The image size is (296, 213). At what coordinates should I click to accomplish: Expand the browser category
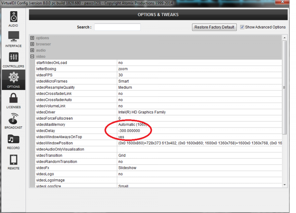(32, 44)
